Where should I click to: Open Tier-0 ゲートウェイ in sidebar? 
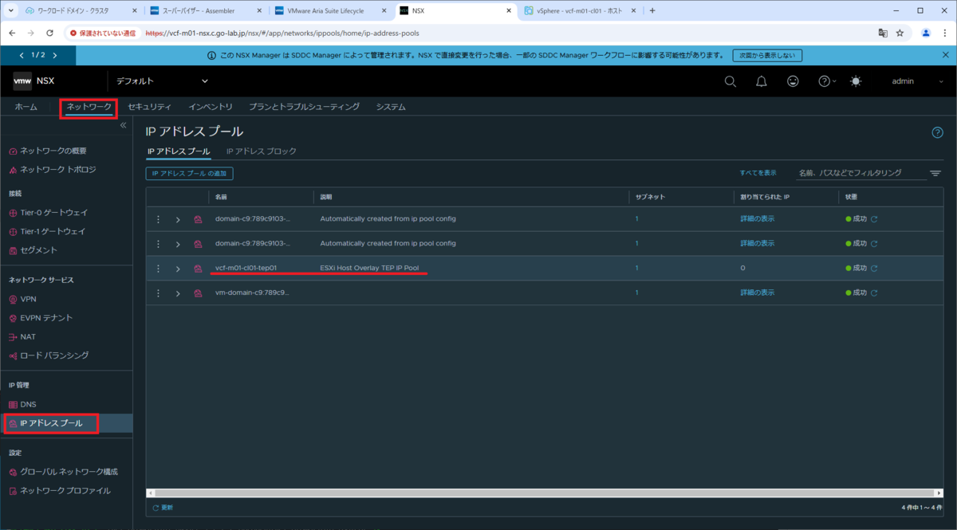(x=53, y=213)
